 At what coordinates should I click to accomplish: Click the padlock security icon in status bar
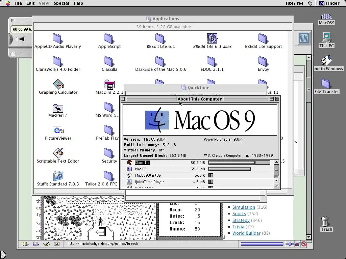tap(298, 244)
